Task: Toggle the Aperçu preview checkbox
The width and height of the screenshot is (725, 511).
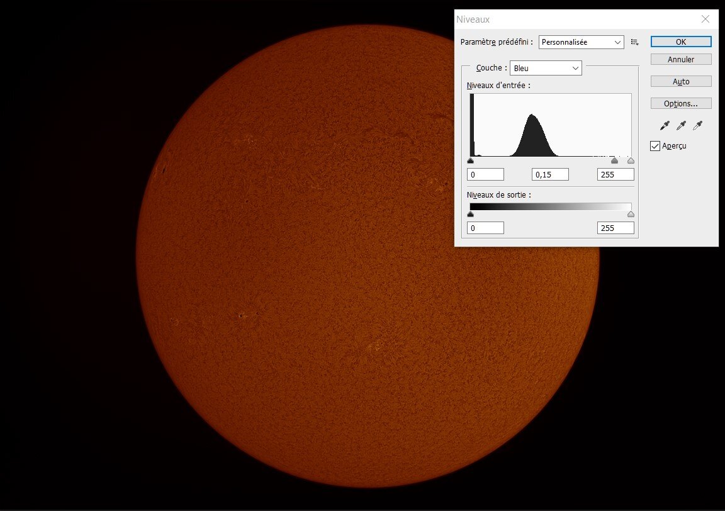Action: [655, 146]
